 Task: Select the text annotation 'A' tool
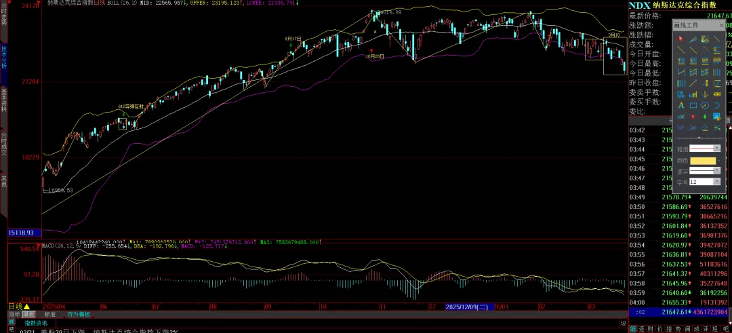pos(681,104)
